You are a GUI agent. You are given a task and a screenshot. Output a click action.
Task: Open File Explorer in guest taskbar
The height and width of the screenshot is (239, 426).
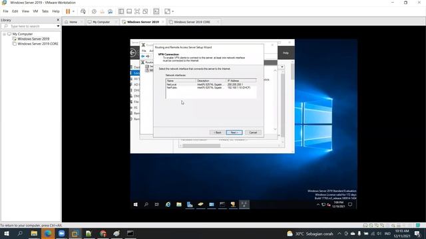(179, 204)
